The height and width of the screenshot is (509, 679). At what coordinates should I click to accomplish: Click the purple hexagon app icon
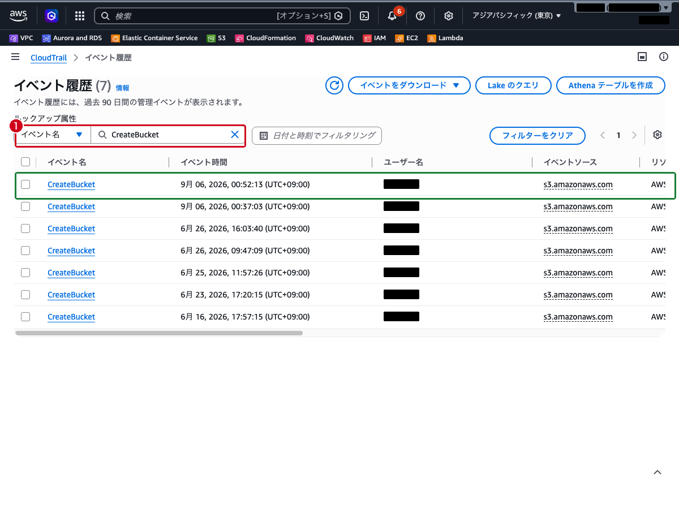click(52, 16)
